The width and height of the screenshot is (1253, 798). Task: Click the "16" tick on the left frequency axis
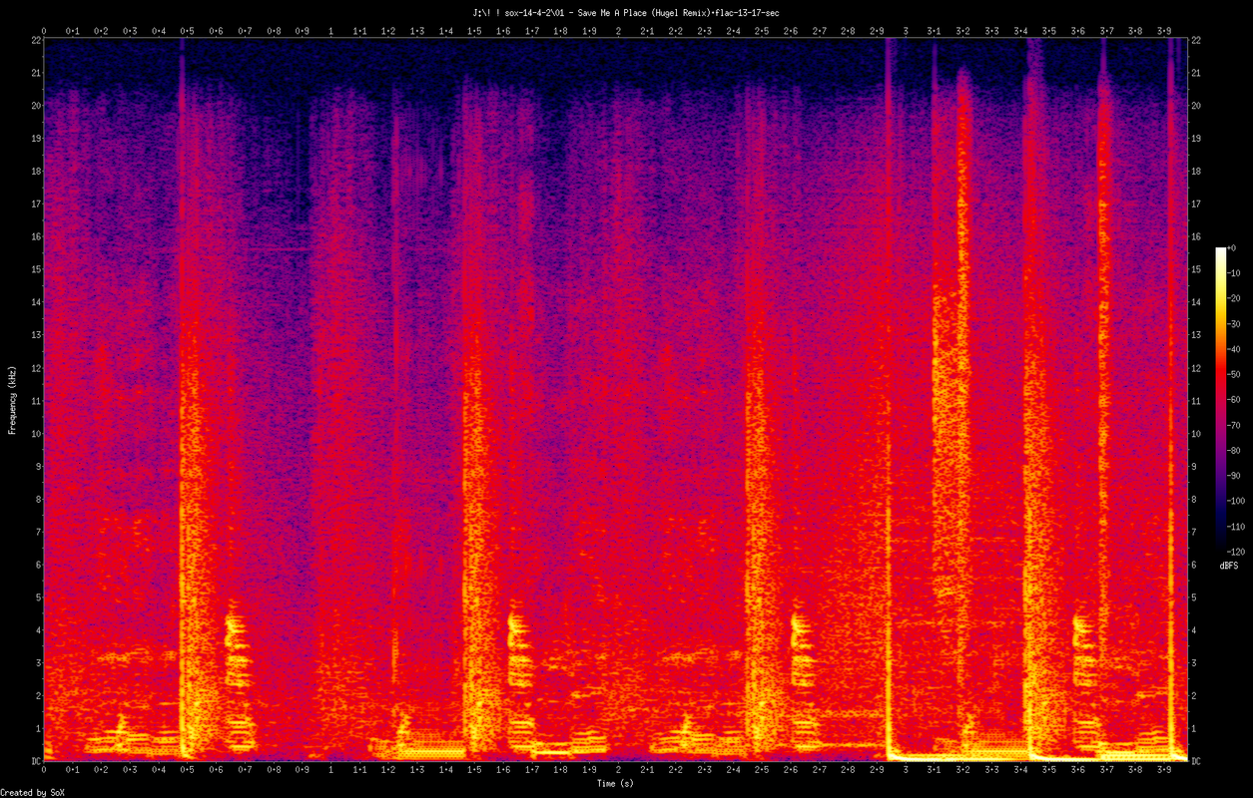[35, 236]
